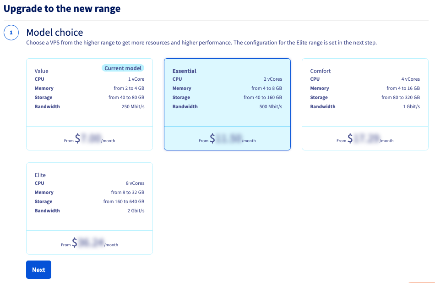The image size is (435, 283).
Task: Click the Comfort card price per month
Action: click(365, 139)
